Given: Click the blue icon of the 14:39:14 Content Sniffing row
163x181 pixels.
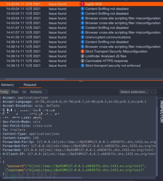Looking at the screenshot, I should coord(82,42).
